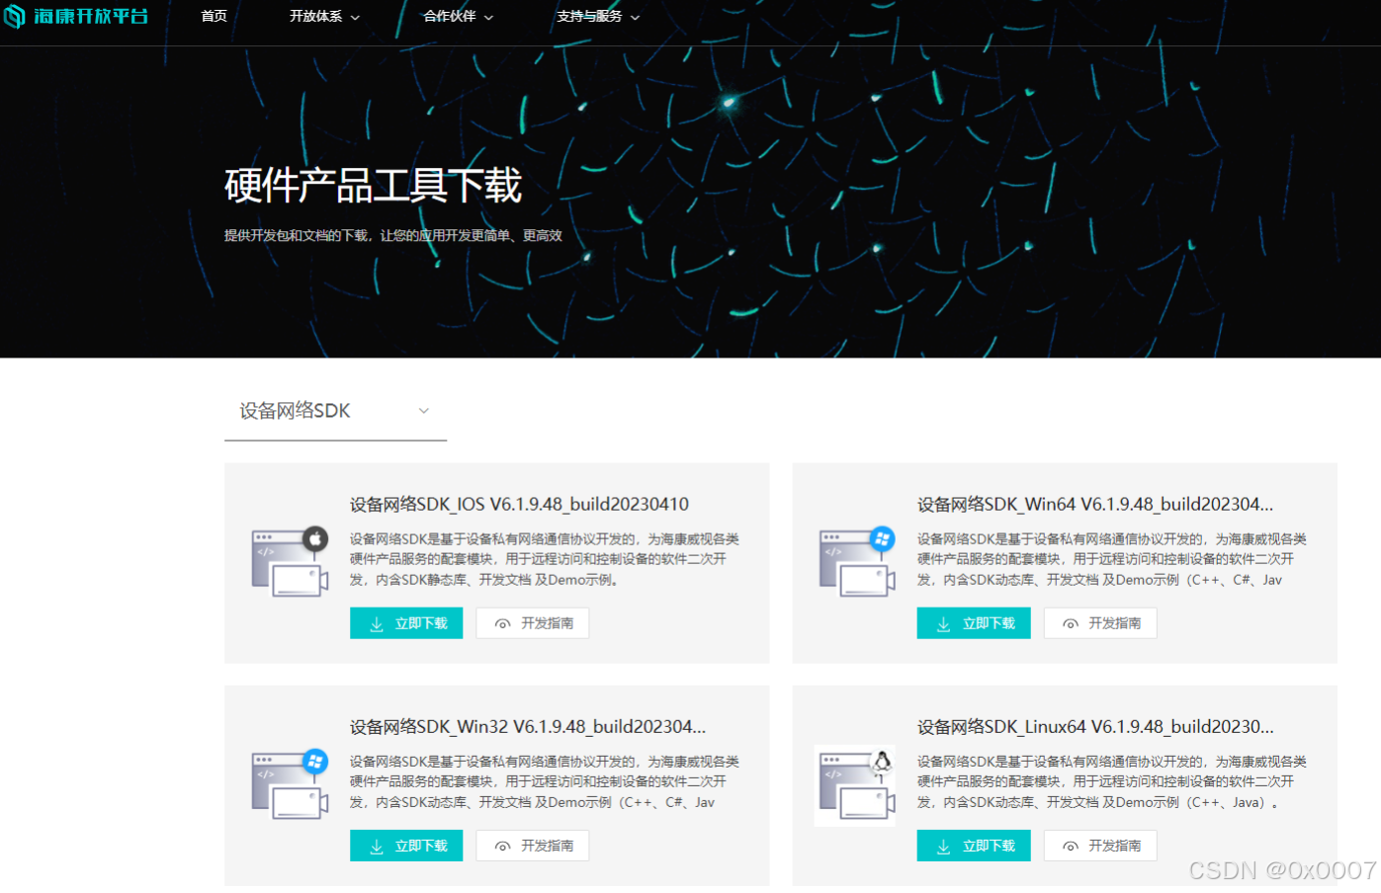The image size is (1381, 893).
Task: Click the eye icon in Win32 开发指南 button
Action: point(503,847)
